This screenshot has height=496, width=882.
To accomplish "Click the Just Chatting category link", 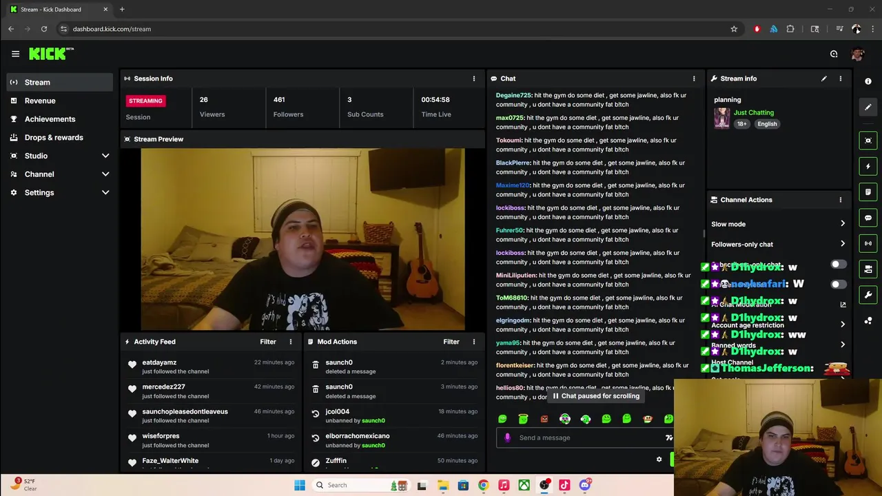I will tap(753, 112).
